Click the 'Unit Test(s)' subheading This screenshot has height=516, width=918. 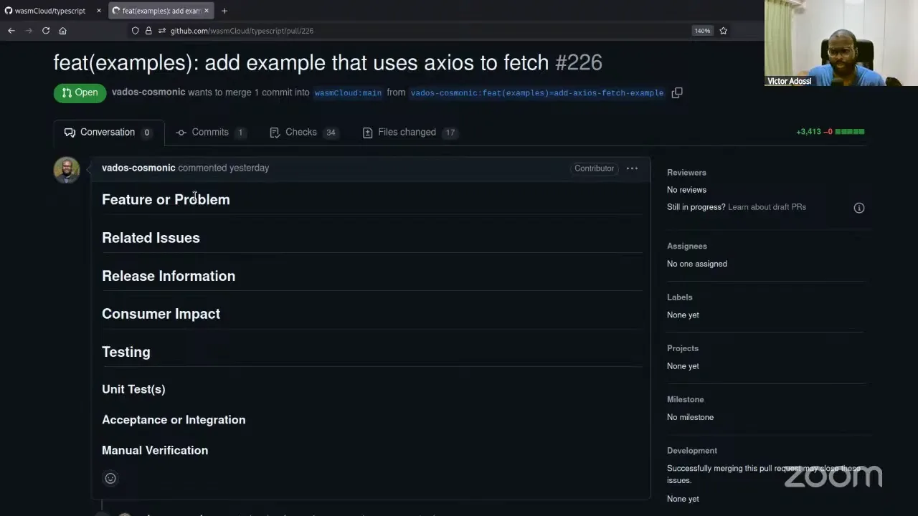coord(133,389)
